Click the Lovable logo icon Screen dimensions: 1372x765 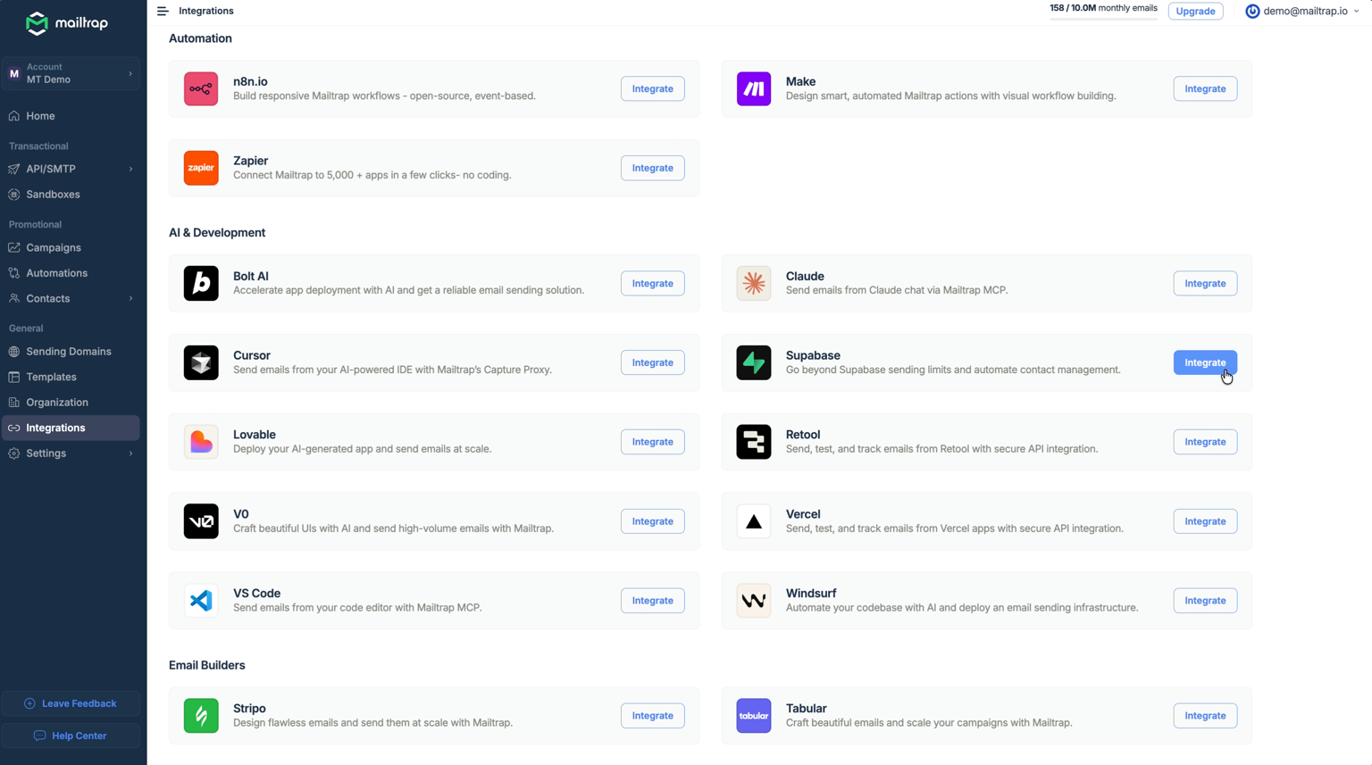201,442
